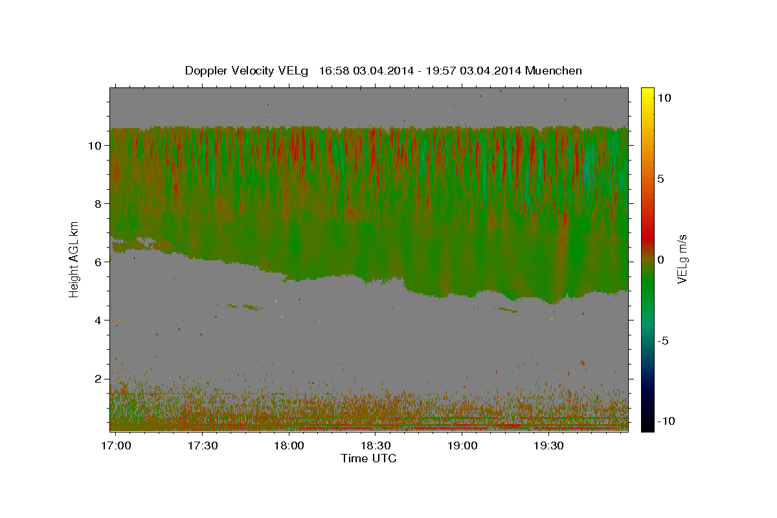Click the height tick label 10
Image resolution: width=777 pixels, height=518 pixels.
(x=95, y=146)
